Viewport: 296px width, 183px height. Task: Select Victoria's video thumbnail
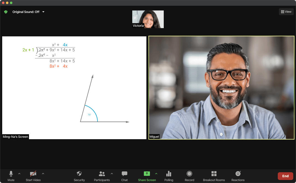pyautogui.click(x=148, y=19)
